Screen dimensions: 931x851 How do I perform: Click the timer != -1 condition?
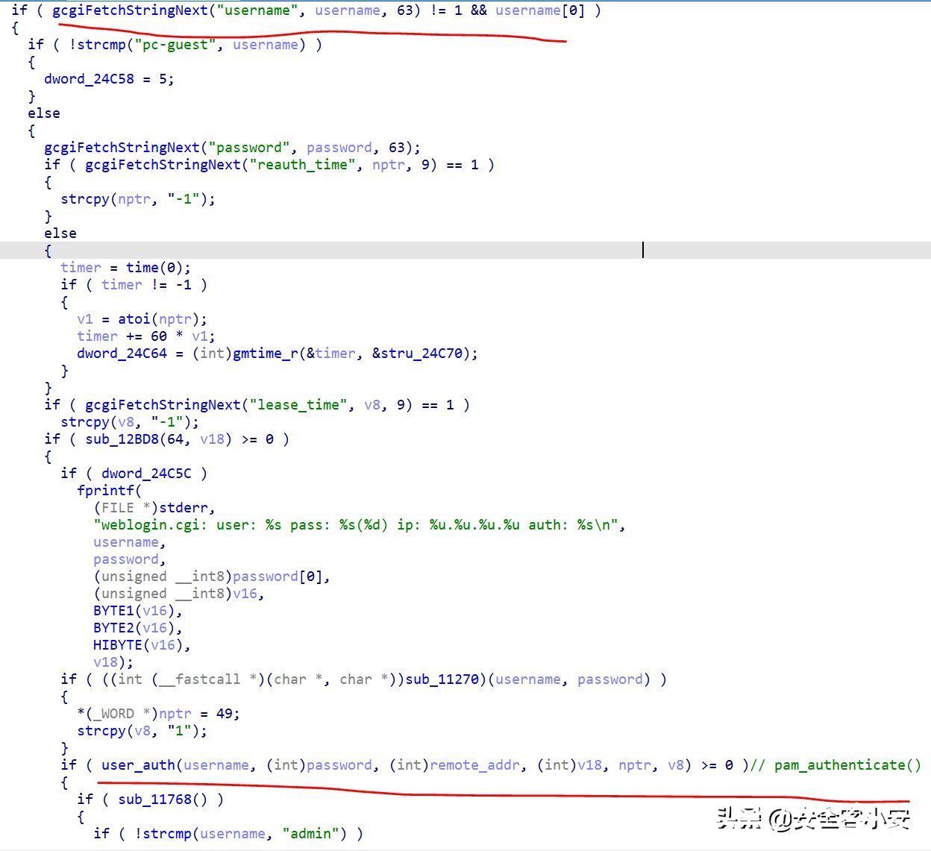[146, 285]
